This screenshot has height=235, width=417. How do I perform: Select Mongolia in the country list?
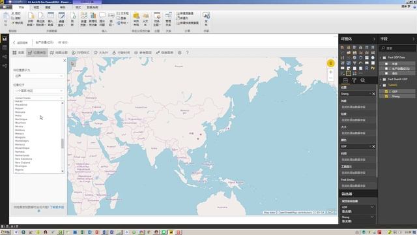click(20, 137)
